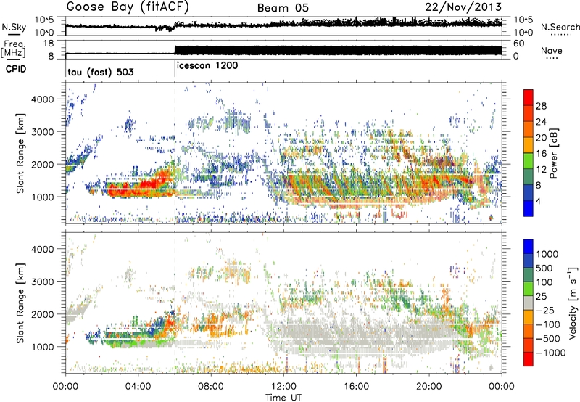The width and height of the screenshot is (580, 402).
Task: Click the '-25' tick on the velocity scale
Action: pos(545,310)
